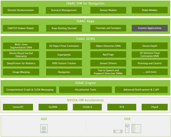Click the DGX tower workstation icon
Viewport: 171px width, 137px height.
click(127, 128)
